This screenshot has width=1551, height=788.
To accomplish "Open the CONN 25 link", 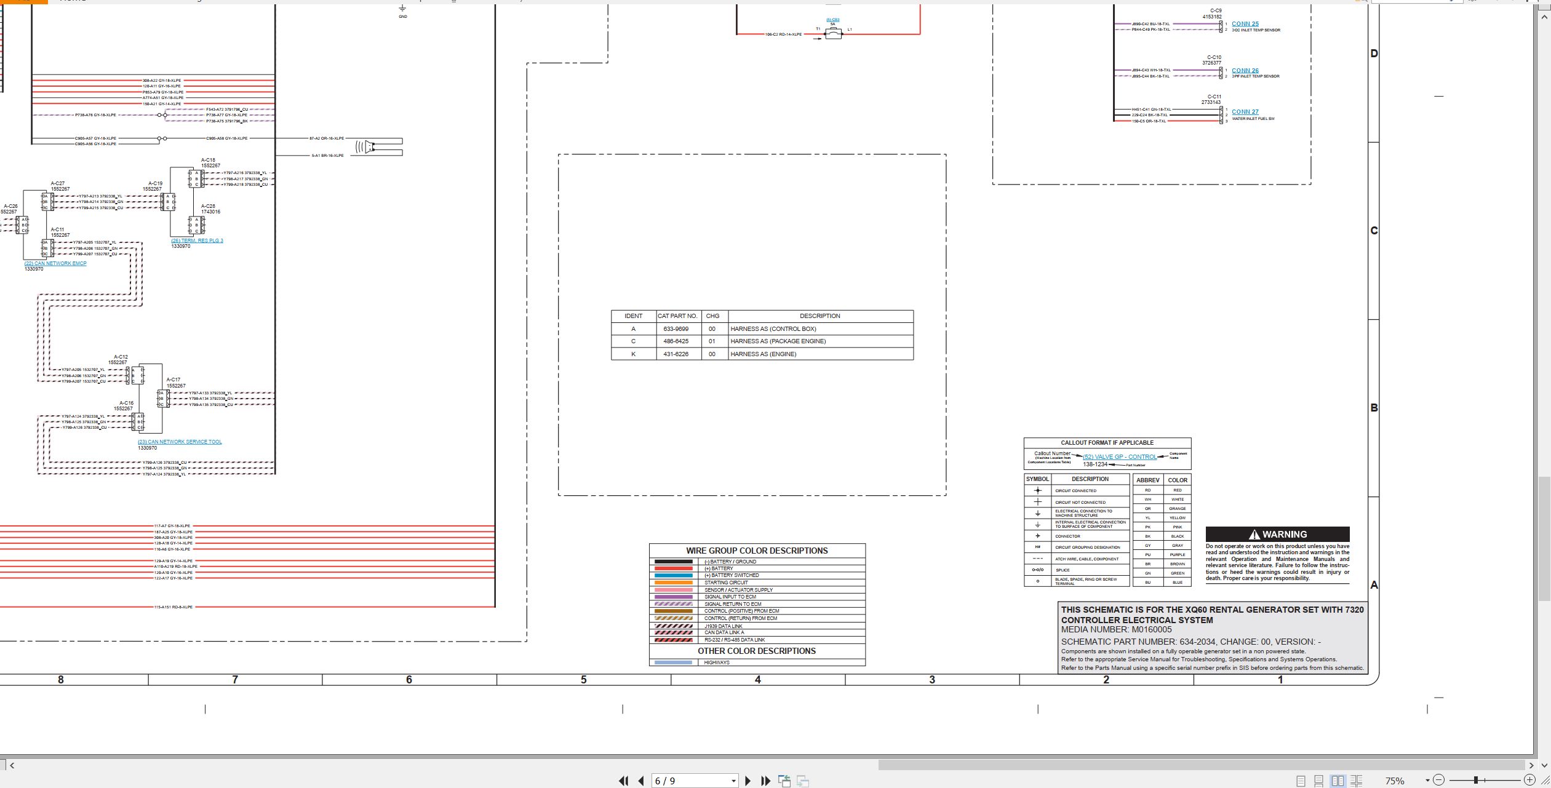I will tap(1245, 24).
